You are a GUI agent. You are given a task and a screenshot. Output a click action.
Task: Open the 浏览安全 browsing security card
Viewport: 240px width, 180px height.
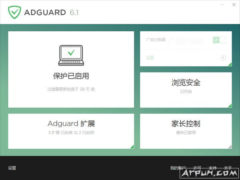(186, 90)
